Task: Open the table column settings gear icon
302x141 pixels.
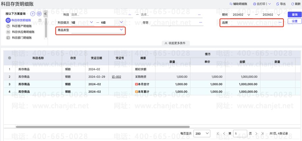Action: pyautogui.click(x=9, y=58)
